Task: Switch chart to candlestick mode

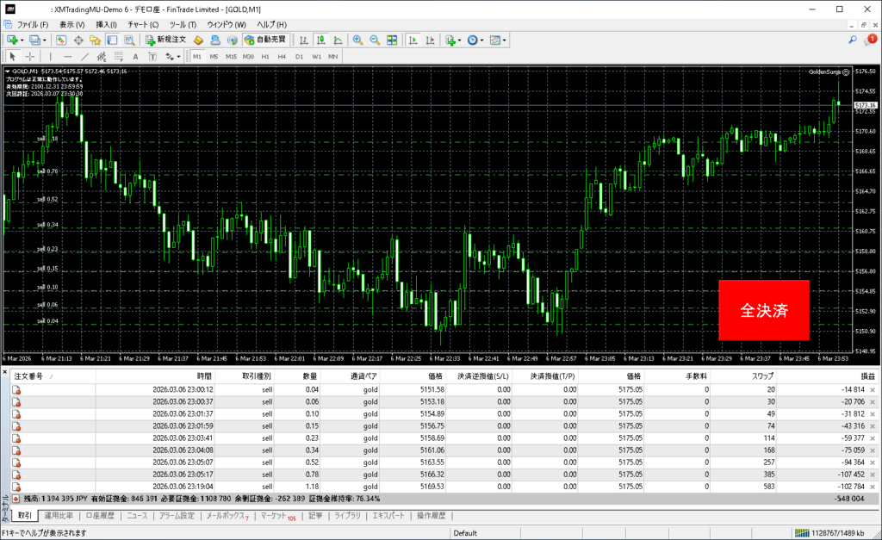Action: [320, 40]
